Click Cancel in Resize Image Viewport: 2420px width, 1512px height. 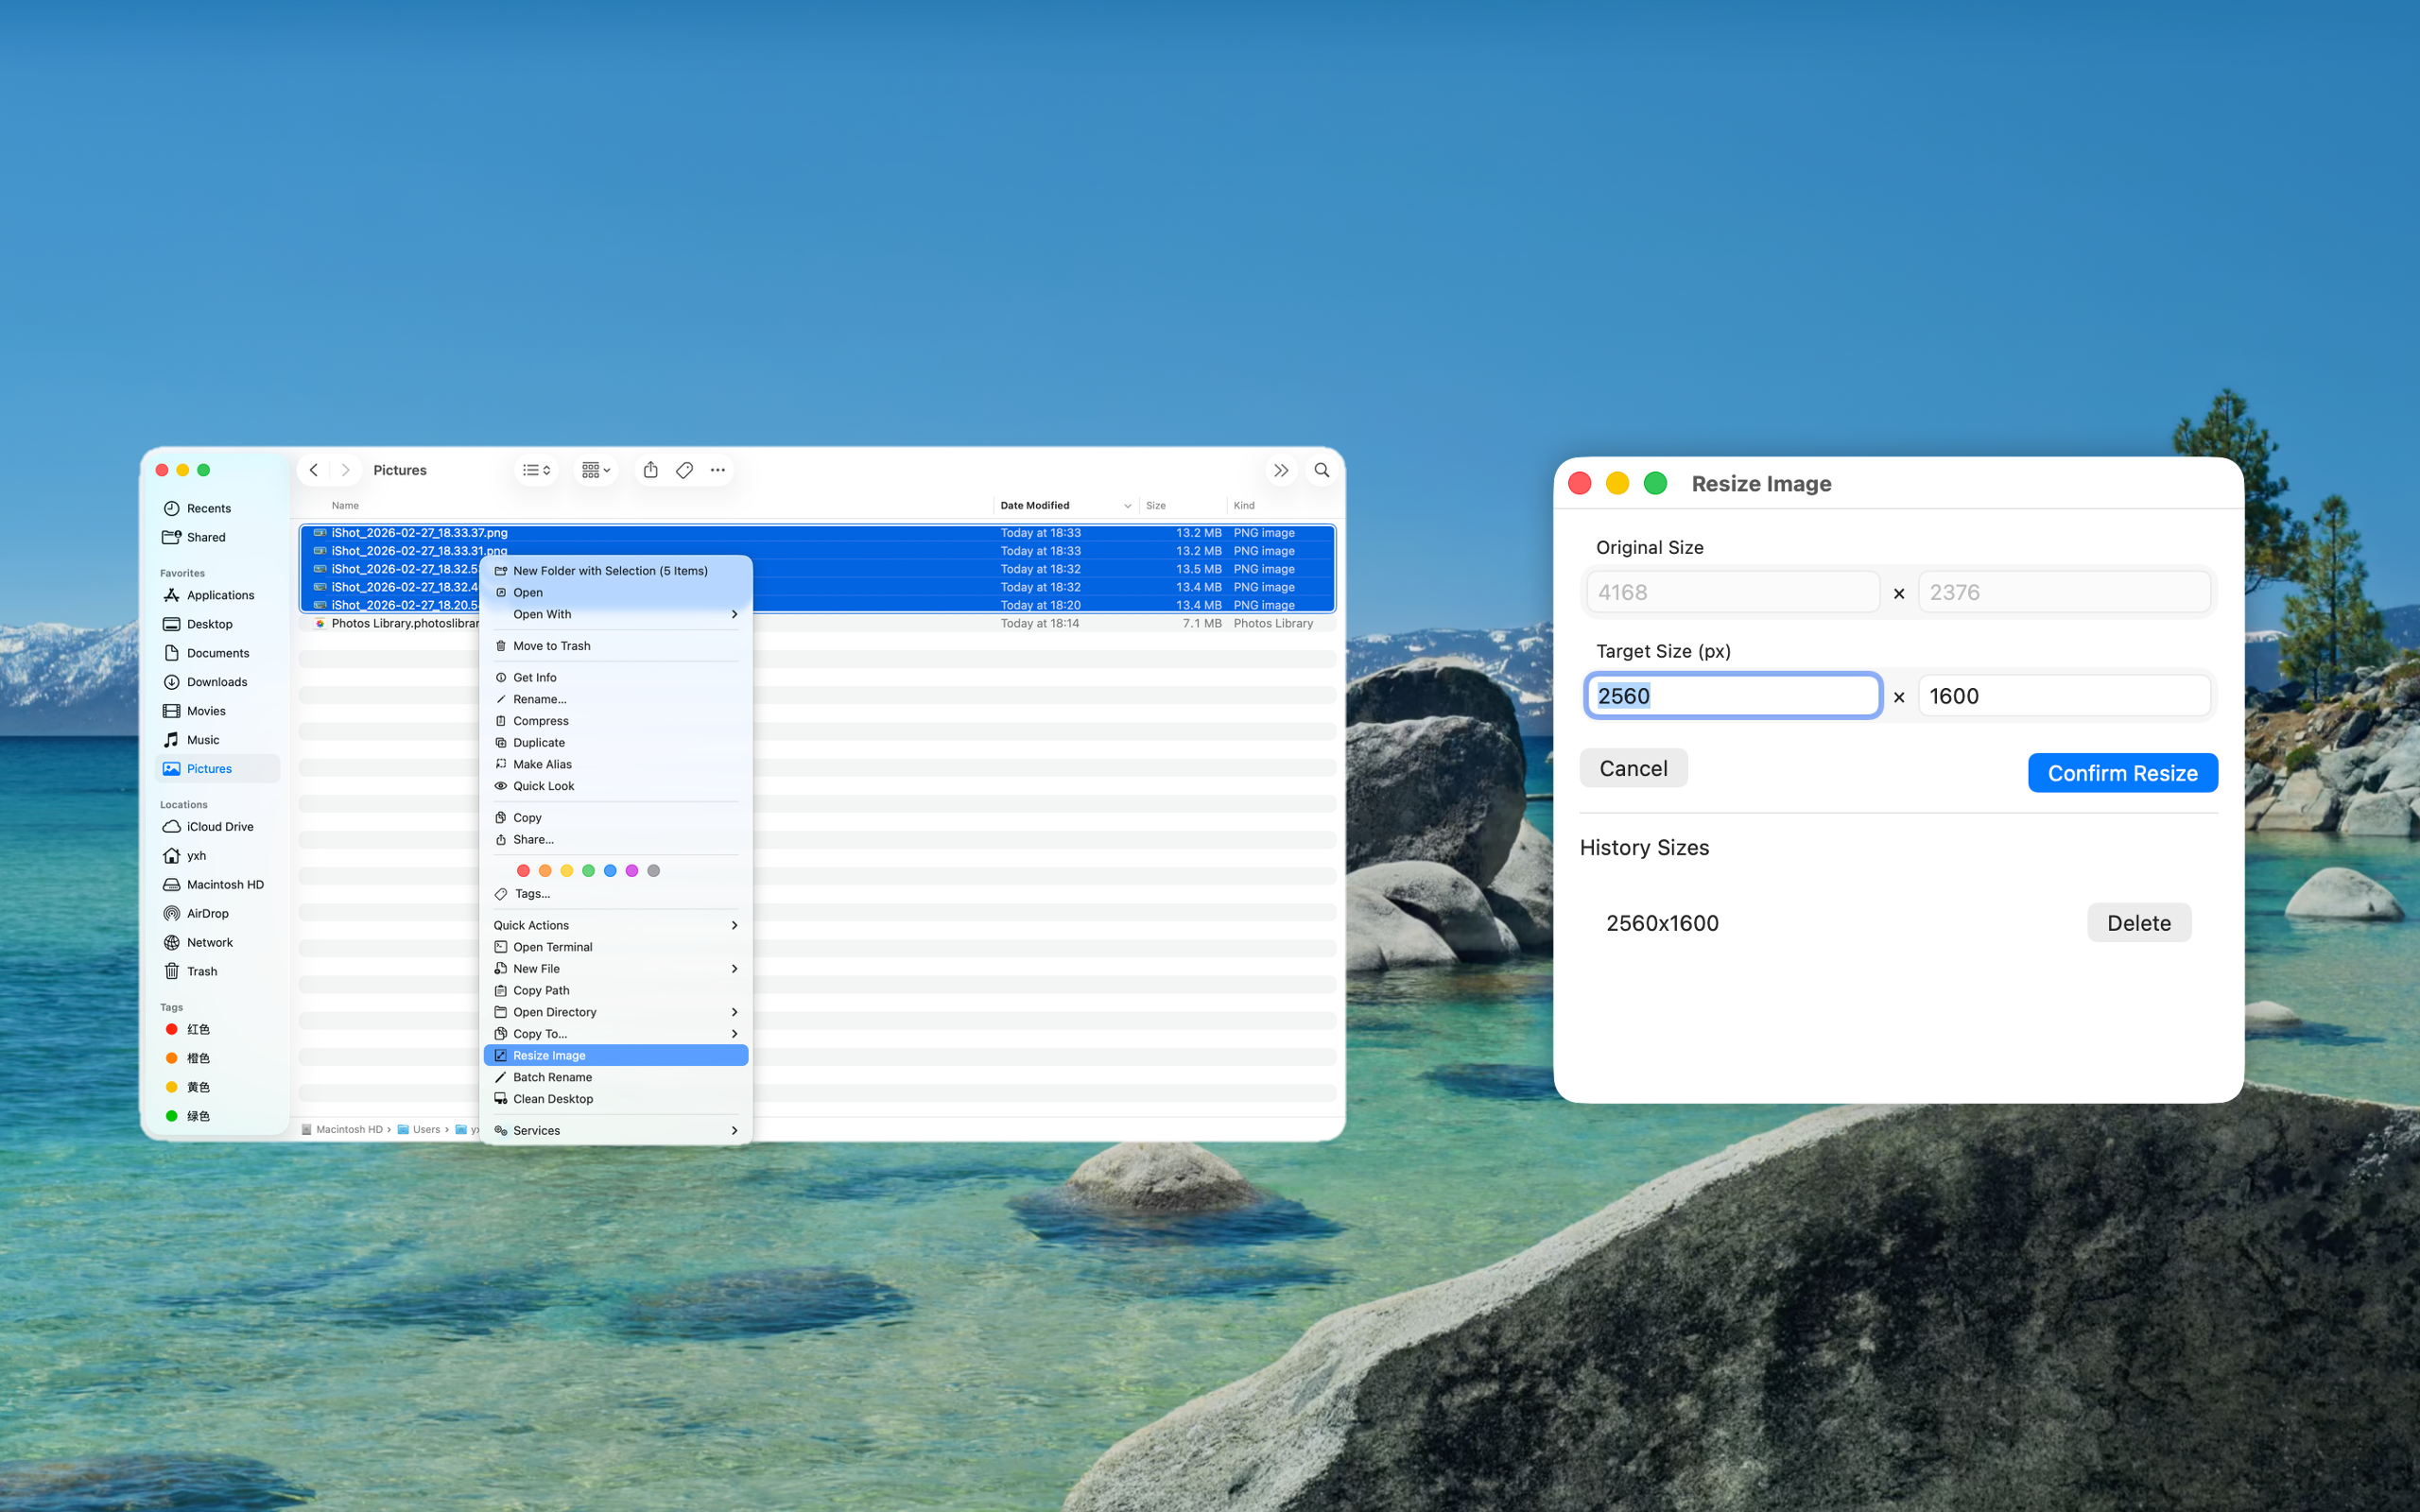click(x=1634, y=769)
